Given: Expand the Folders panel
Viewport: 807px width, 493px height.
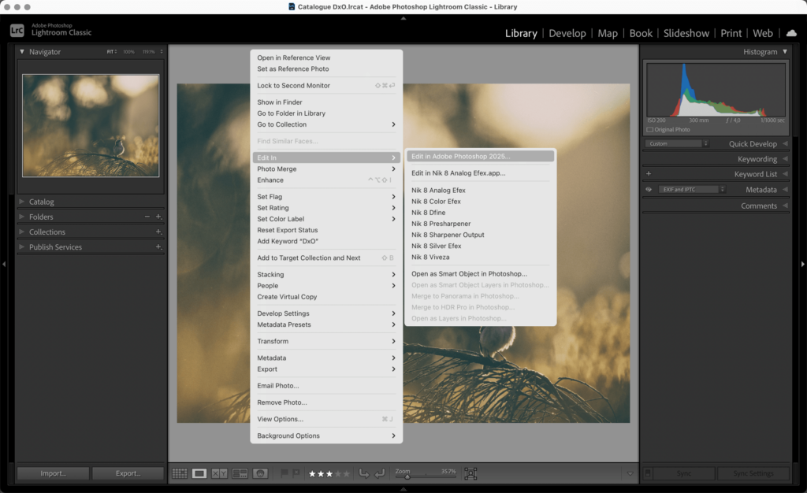Looking at the screenshot, I should tap(22, 217).
